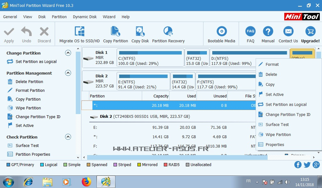Choose Change Partition Type ID in context menu
The width and height of the screenshot is (322, 188).
[x=289, y=115]
